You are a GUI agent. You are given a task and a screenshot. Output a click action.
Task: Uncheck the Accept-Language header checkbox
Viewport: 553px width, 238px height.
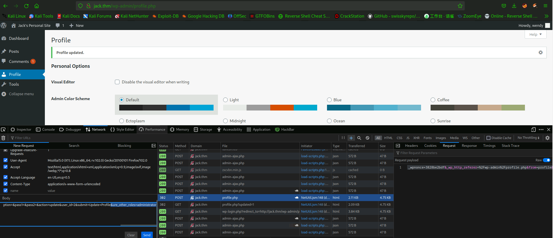point(5,177)
